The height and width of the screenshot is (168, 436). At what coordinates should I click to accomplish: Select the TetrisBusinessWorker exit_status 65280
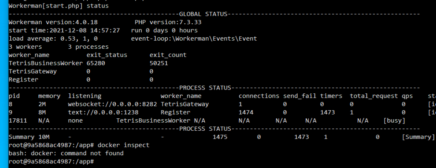[96, 63]
